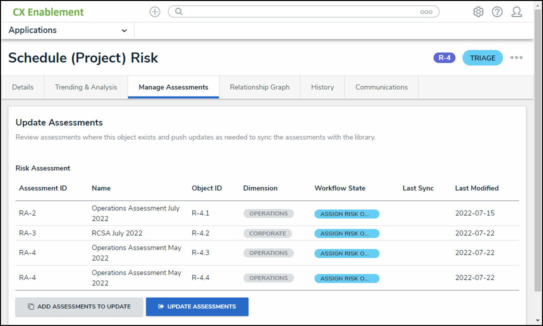Open search options three-dots icon

(x=426, y=12)
